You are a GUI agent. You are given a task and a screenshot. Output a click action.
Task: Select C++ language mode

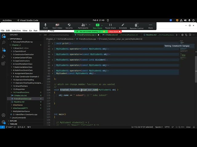(x=183, y=127)
